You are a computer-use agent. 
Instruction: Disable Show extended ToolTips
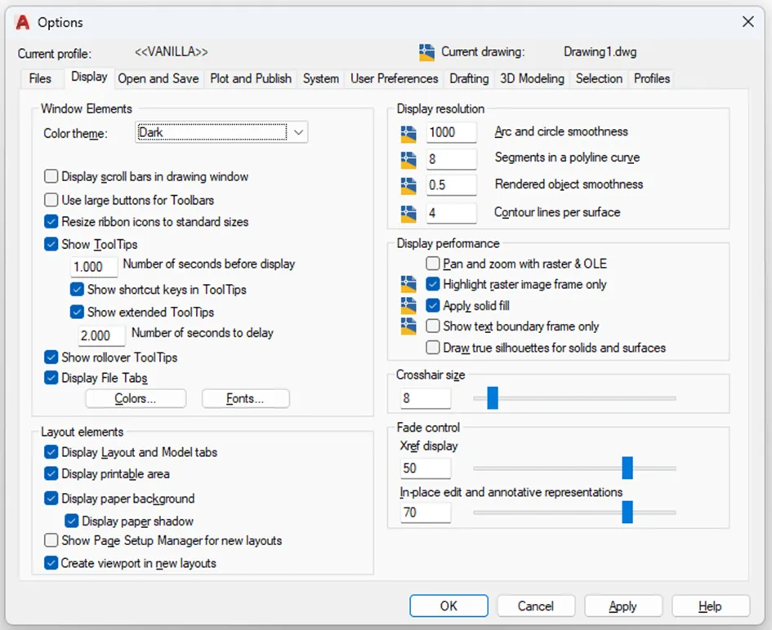click(x=77, y=312)
